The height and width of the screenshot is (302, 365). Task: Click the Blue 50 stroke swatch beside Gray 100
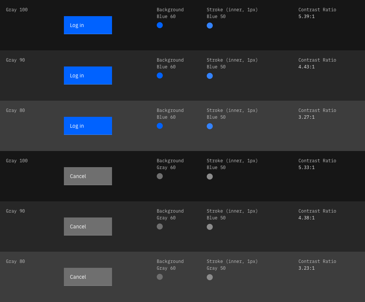point(210,25)
